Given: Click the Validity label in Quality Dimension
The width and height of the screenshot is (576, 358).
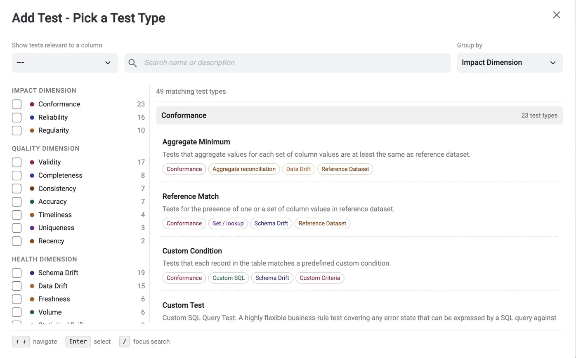Looking at the screenshot, I should (x=50, y=162).
